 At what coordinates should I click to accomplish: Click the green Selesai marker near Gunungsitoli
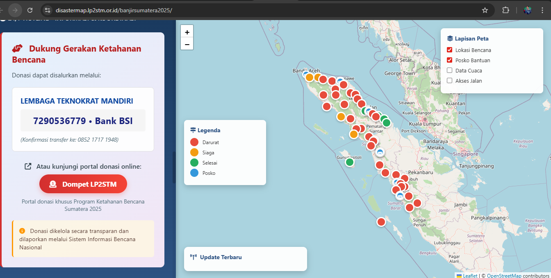point(349,162)
